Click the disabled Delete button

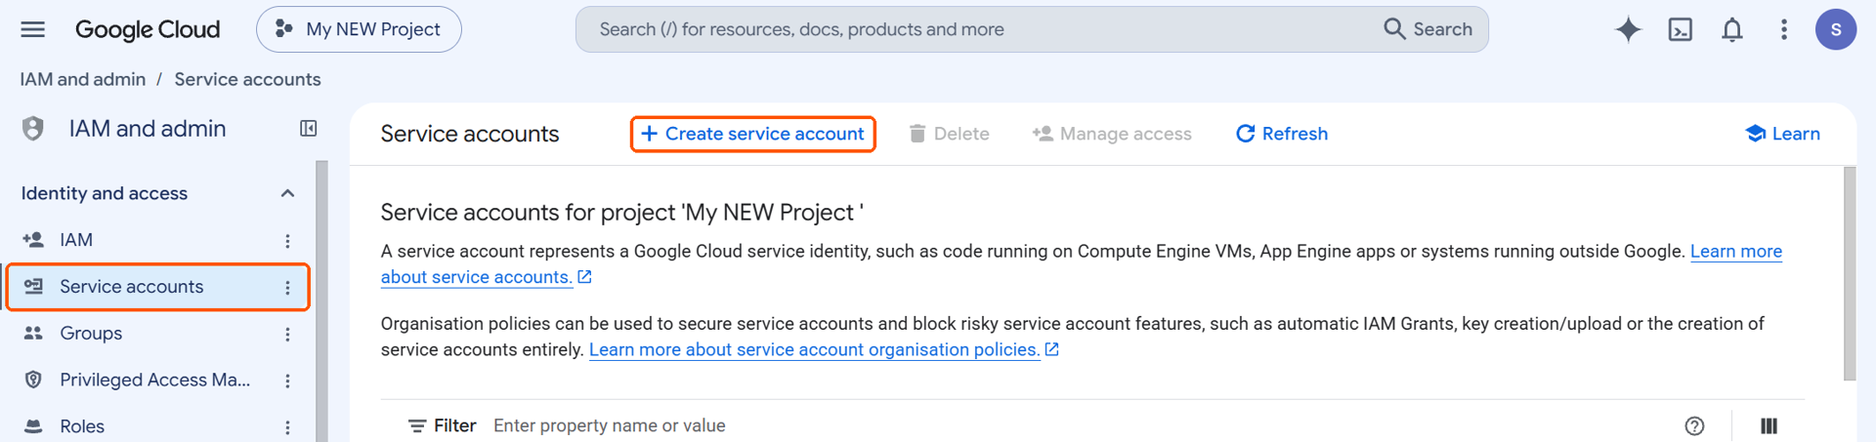click(949, 134)
